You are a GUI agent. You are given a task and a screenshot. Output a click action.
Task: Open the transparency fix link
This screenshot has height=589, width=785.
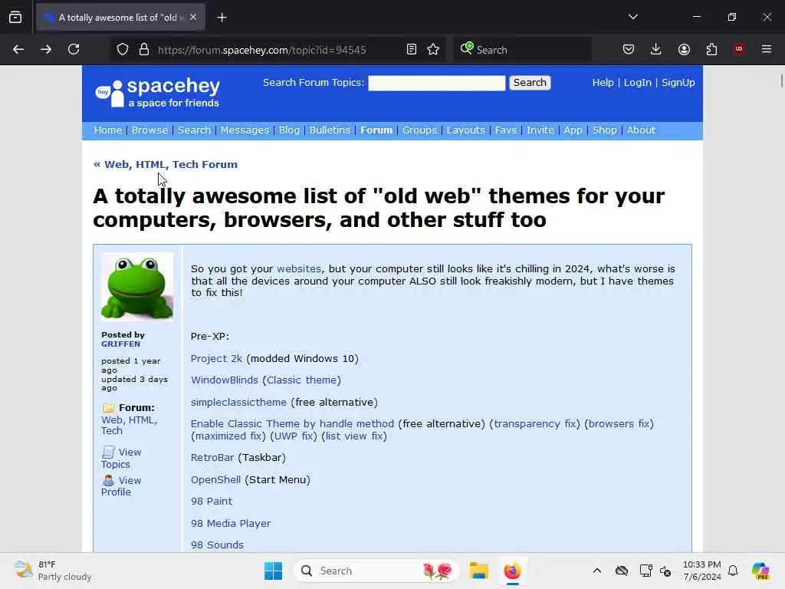click(x=534, y=423)
